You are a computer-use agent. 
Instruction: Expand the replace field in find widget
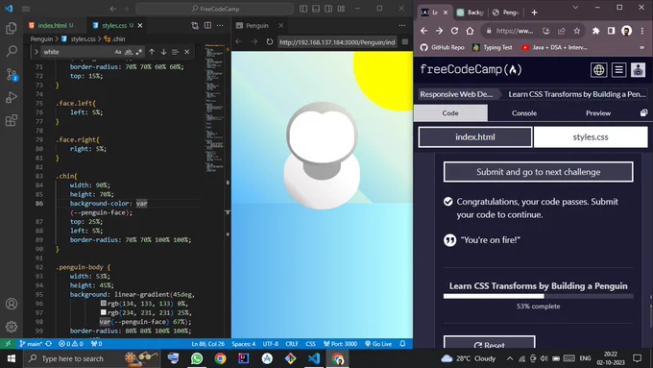(36, 52)
